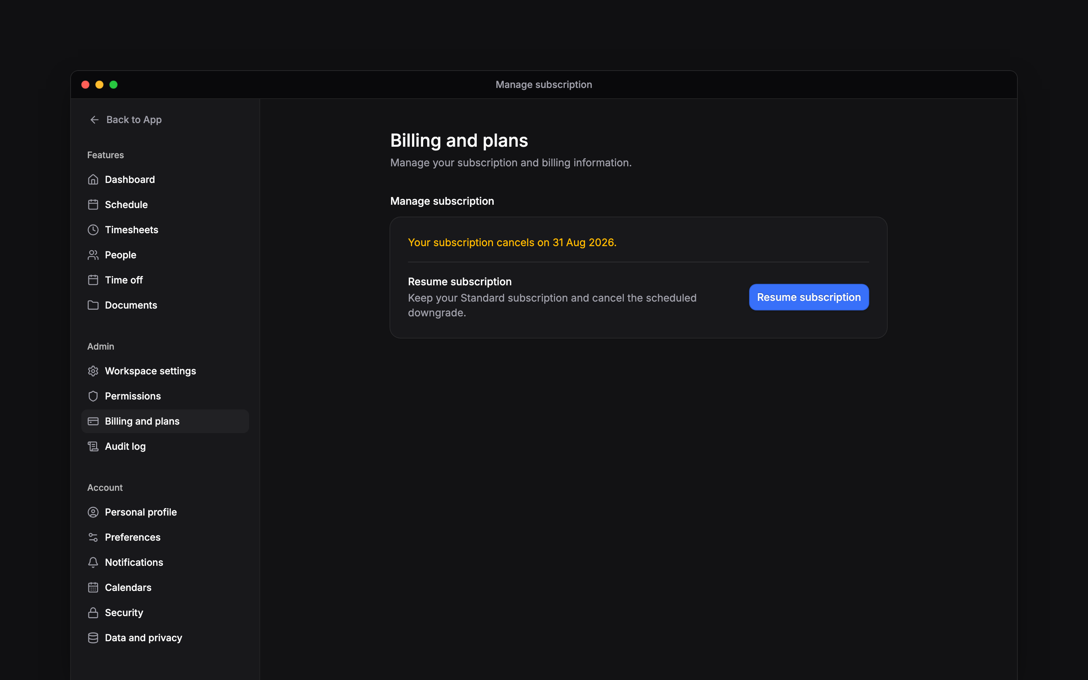This screenshot has width=1088, height=680.
Task: Click the Data and privacy database icon
Action: 93,638
